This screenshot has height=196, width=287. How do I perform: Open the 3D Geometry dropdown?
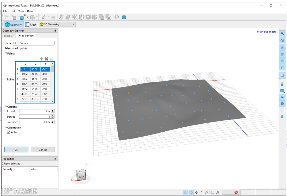pyautogui.click(x=57, y=24)
